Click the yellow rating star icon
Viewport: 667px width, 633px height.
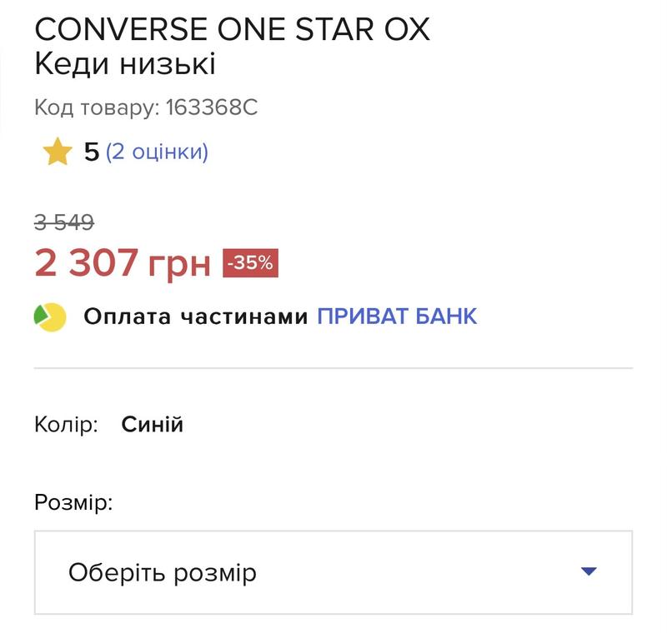click(58, 152)
